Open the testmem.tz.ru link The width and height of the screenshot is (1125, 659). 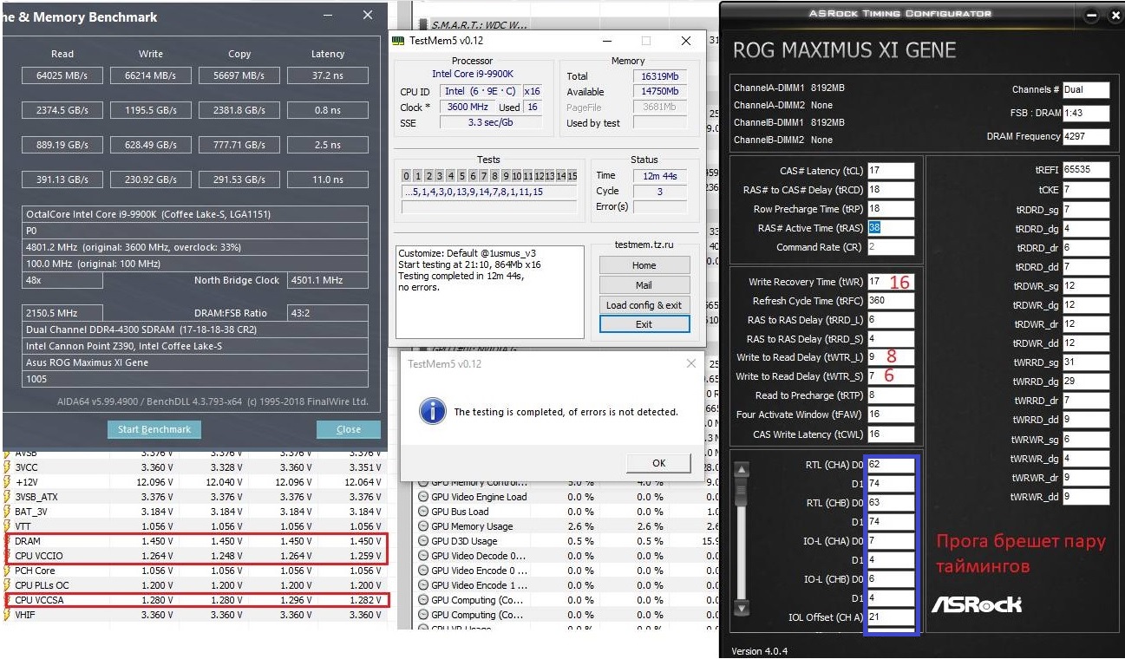pos(644,246)
